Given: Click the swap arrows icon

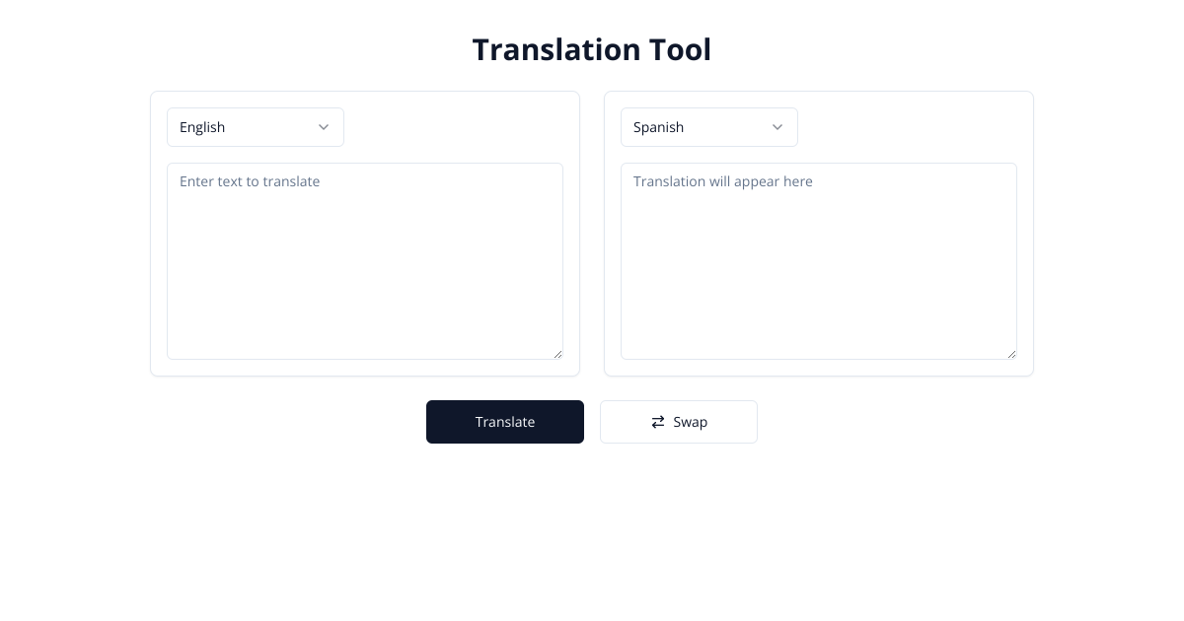Looking at the screenshot, I should pyautogui.click(x=658, y=422).
